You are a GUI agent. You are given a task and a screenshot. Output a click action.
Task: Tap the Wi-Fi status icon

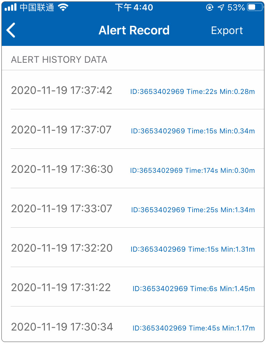tap(63, 8)
